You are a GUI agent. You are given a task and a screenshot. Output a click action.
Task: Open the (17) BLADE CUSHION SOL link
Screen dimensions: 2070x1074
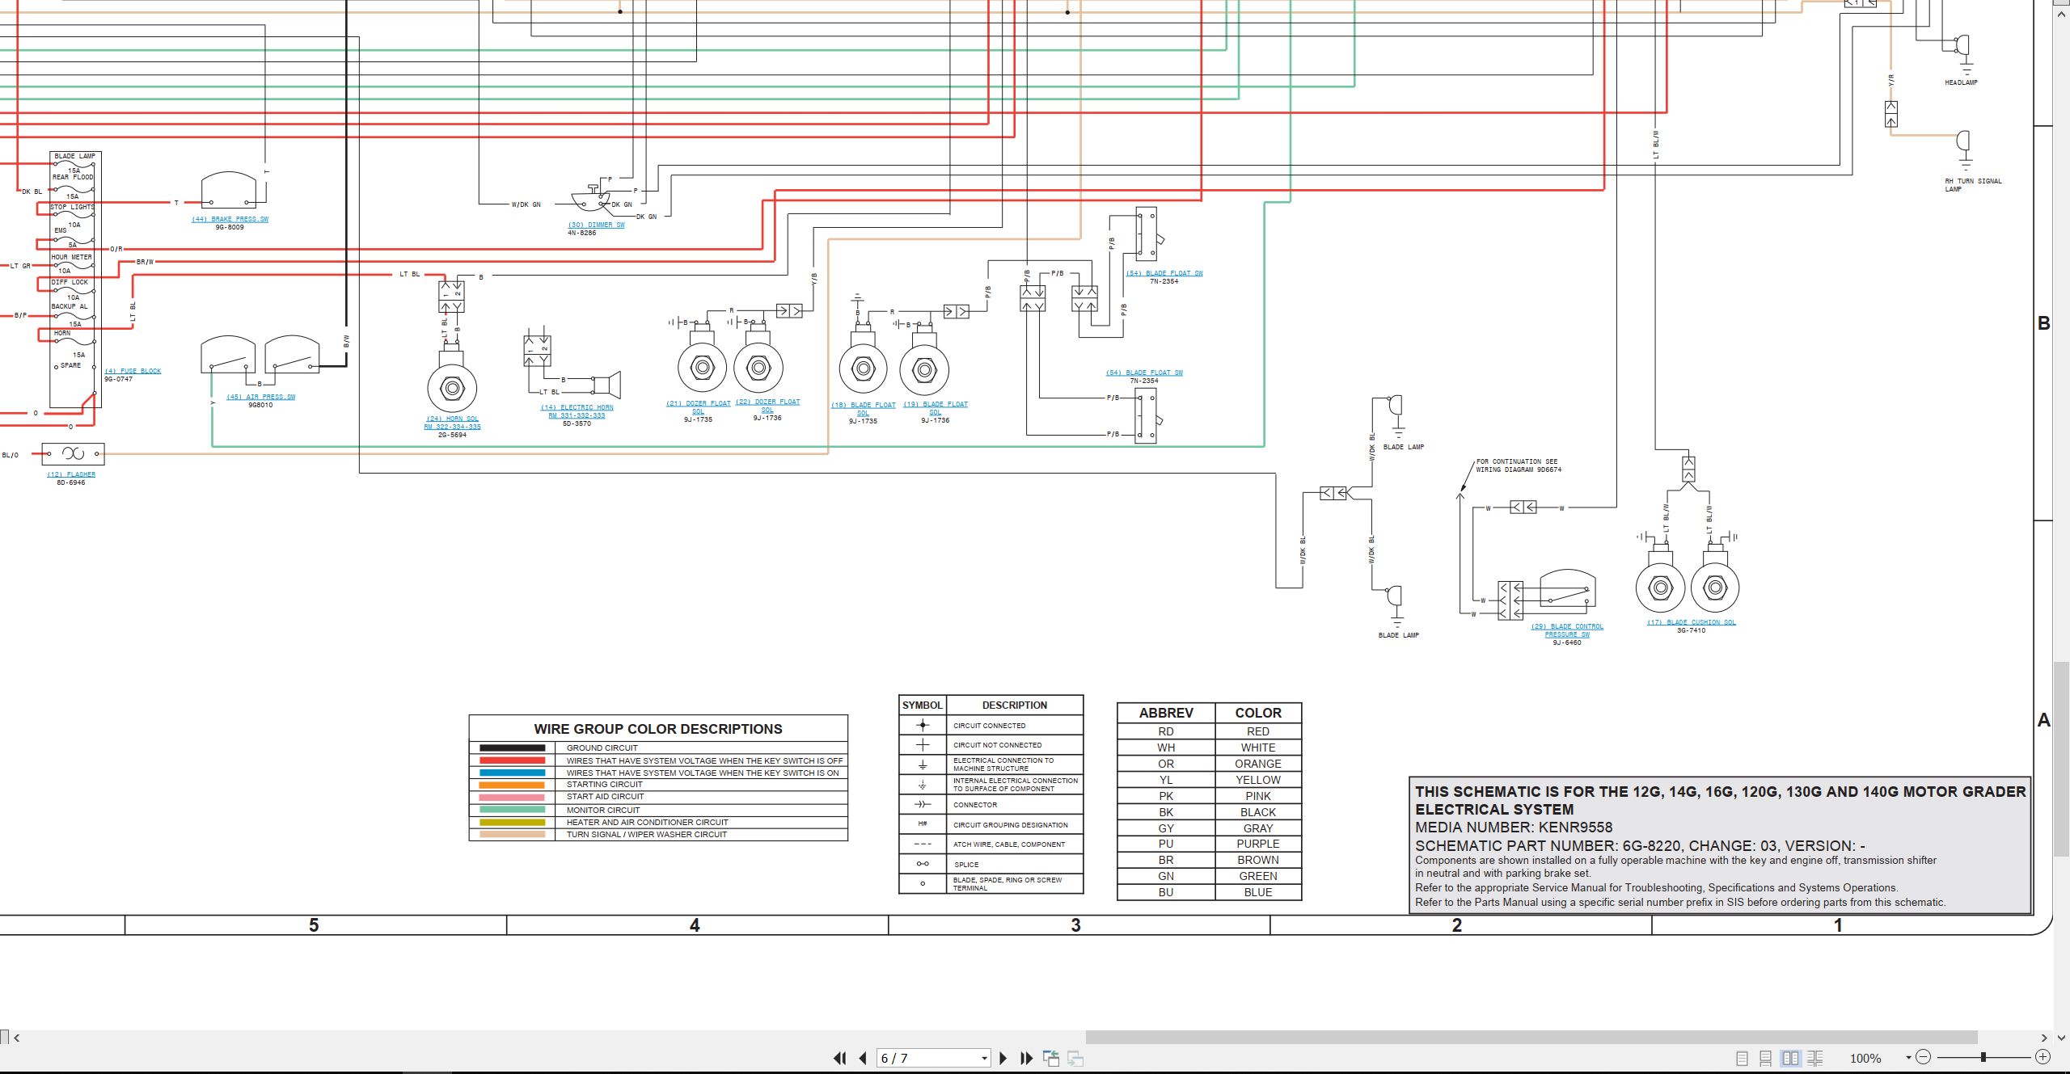click(x=1692, y=622)
